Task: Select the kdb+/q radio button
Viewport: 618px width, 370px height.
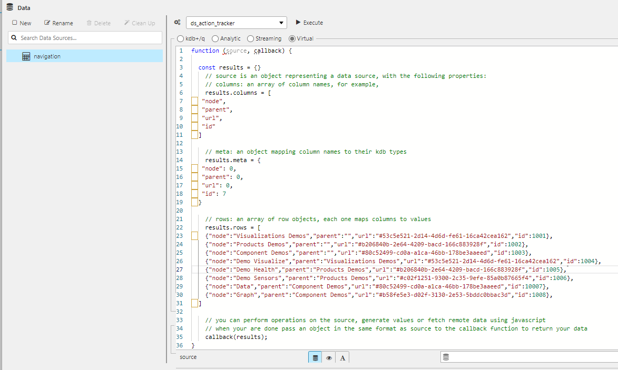Action: pyautogui.click(x=182, y=38)
